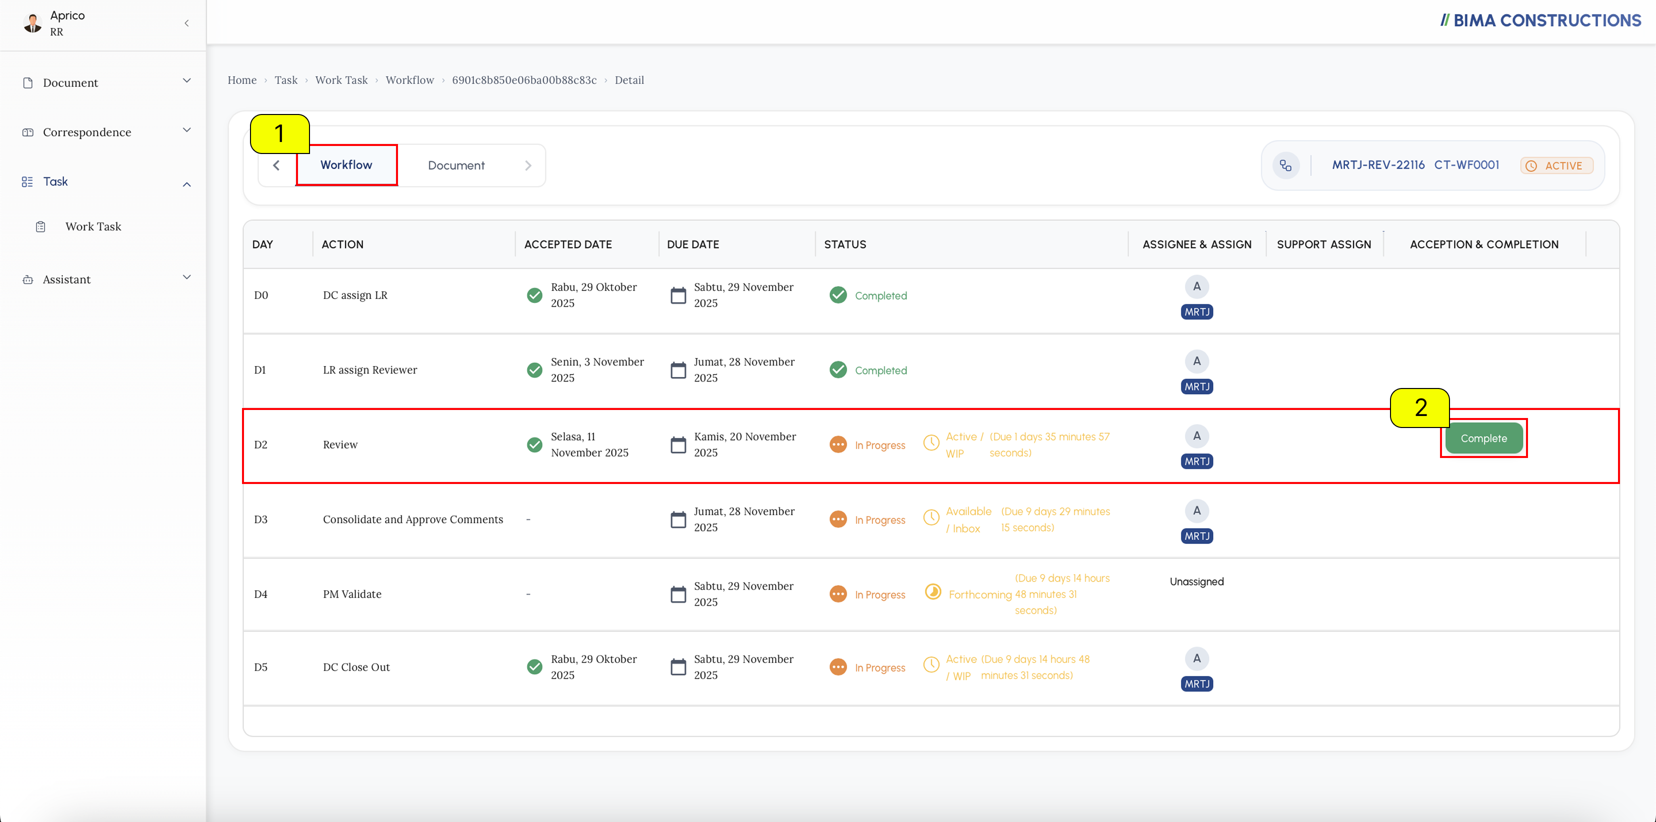Click the previous tab arrow left of Workflow

click(x=276, y=166)
